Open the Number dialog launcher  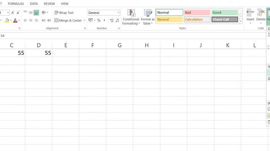[x=119, y=28]
